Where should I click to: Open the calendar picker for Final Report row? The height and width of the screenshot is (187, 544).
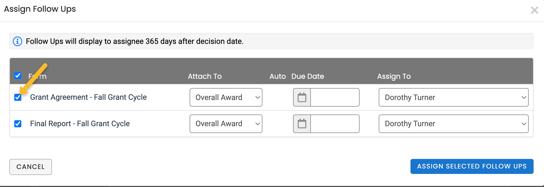click(301, 123)
